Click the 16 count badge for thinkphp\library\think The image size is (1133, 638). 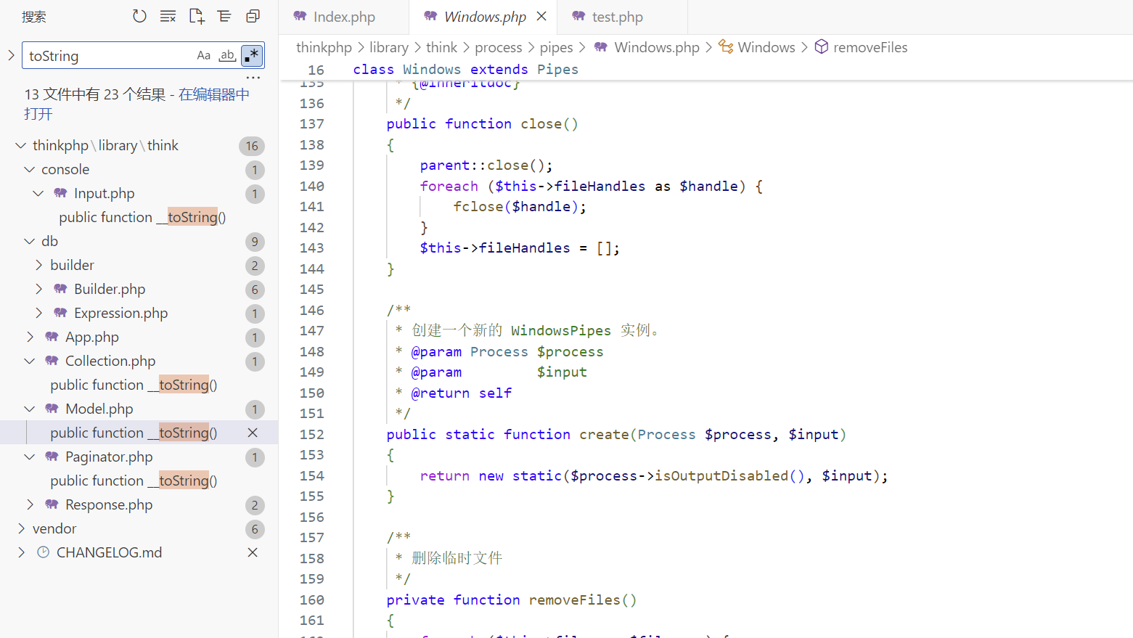(x=252, y=146)
